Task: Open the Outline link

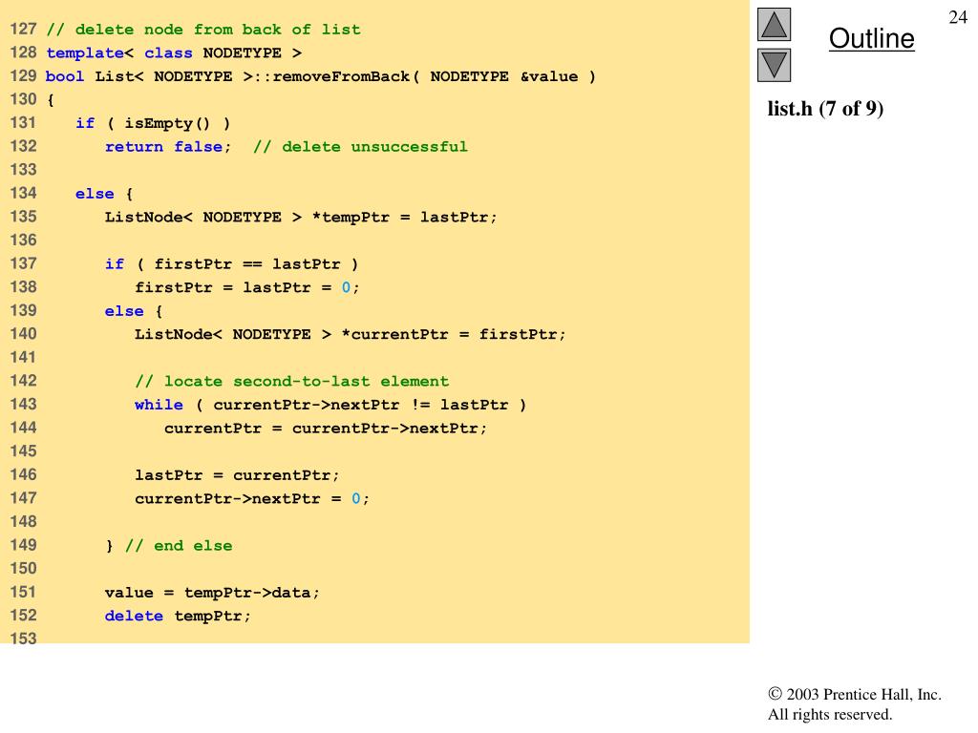Action: (x=871, y=38)
